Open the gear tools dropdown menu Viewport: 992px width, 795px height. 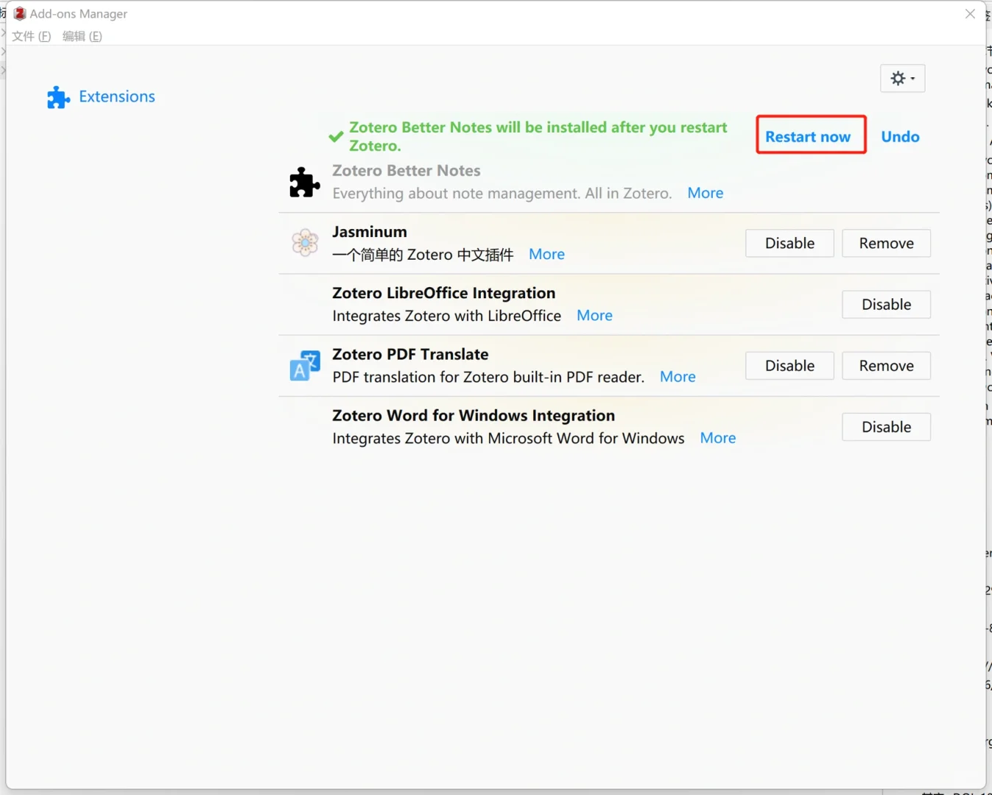[x=902, y=78]
